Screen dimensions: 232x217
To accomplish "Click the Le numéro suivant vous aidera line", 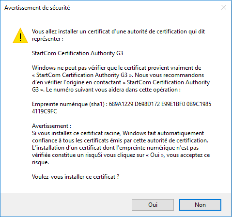I will click(113, 90).
